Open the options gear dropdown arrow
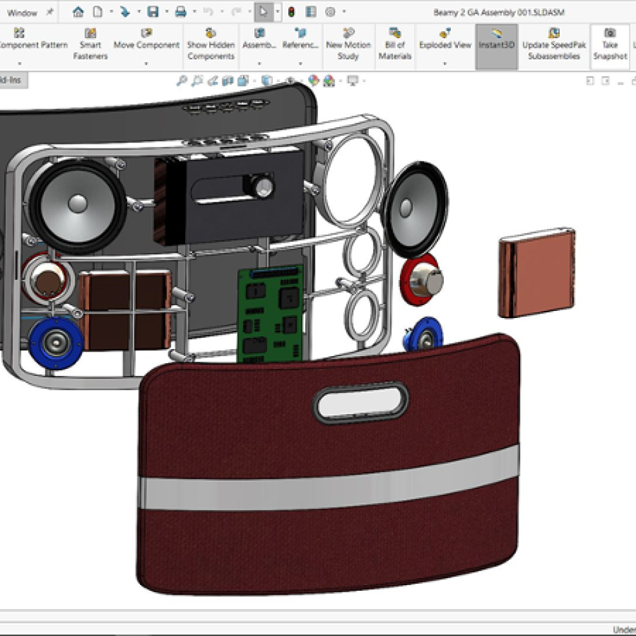Image resolution: width=636 pixels, height=636 pixels. click(x=344, y=12)
